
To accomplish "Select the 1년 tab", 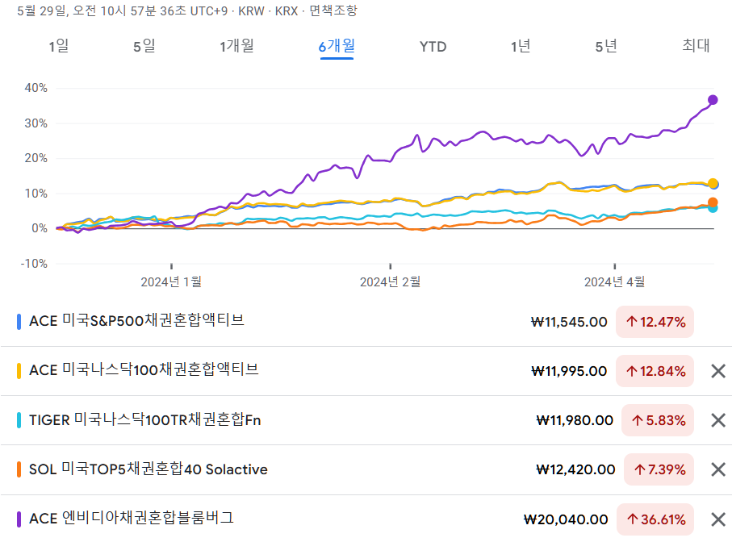I will (x=521, y=47).
